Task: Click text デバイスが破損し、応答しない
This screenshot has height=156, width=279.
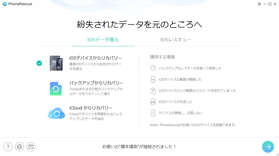Action: pyautogui.click(x=180, y=113)
